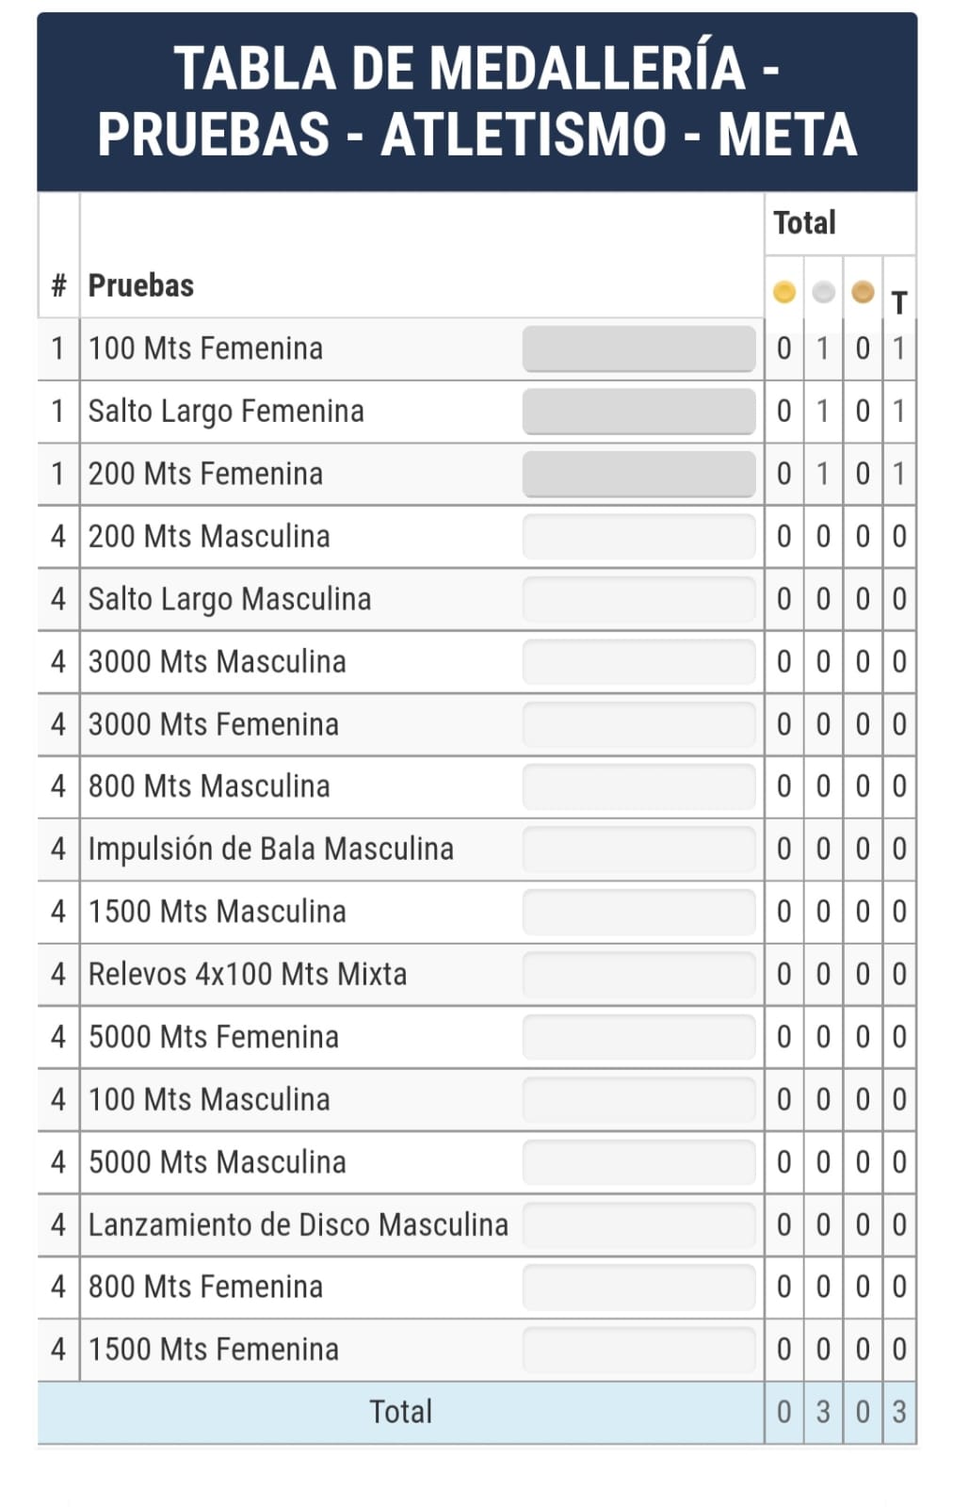Select the 100 Mts Femenina row

pos(476,349)
